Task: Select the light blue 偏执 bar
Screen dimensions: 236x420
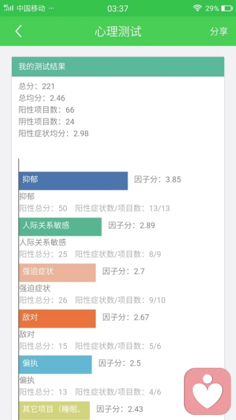Action: tap(56, 364)
